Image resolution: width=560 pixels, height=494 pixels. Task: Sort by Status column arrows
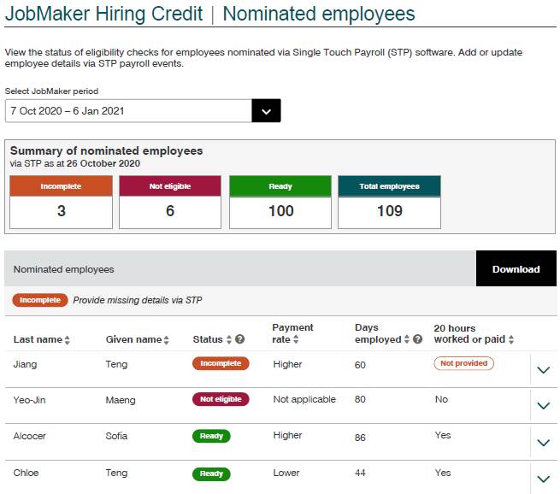click(229, 340)
